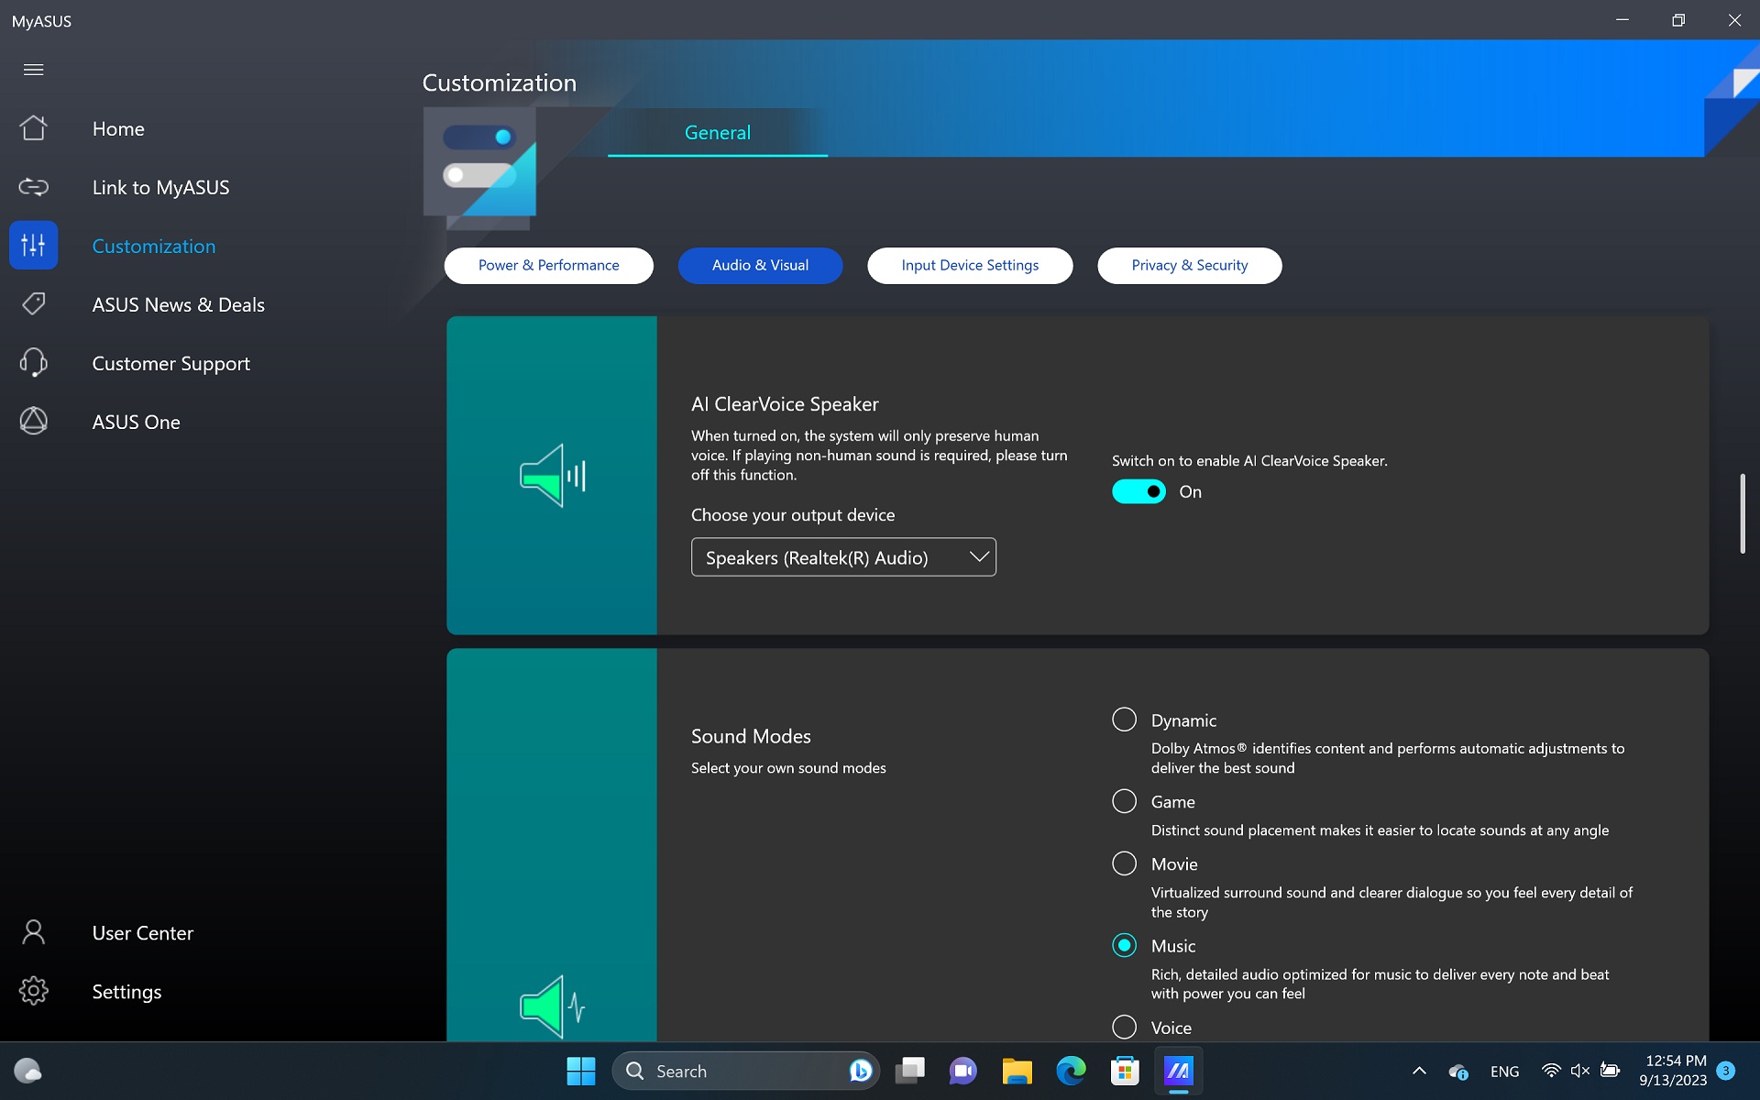This screenshot has width=1760, height=1100.
Task: Click the content area vertical scrollbar
Action: [1743, 513]
